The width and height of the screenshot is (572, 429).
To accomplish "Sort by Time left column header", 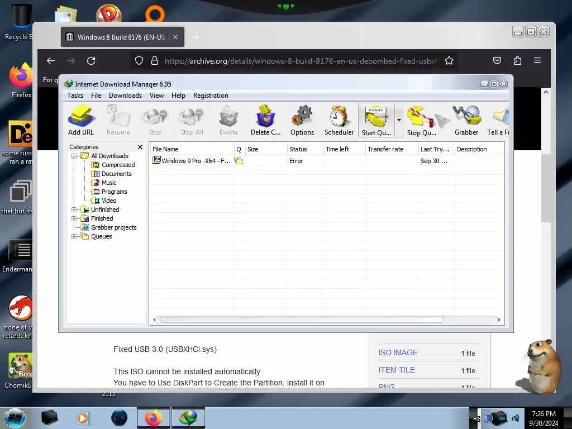I will click(344, 149).
